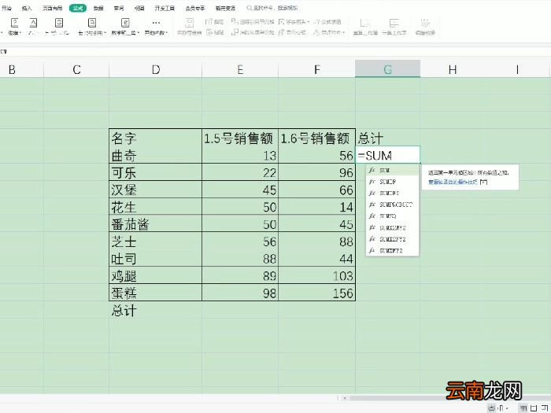Screen dimensions: 551x413
Task: Click the 总计 cell below 蛋糕
Action: tap(155, 311)
